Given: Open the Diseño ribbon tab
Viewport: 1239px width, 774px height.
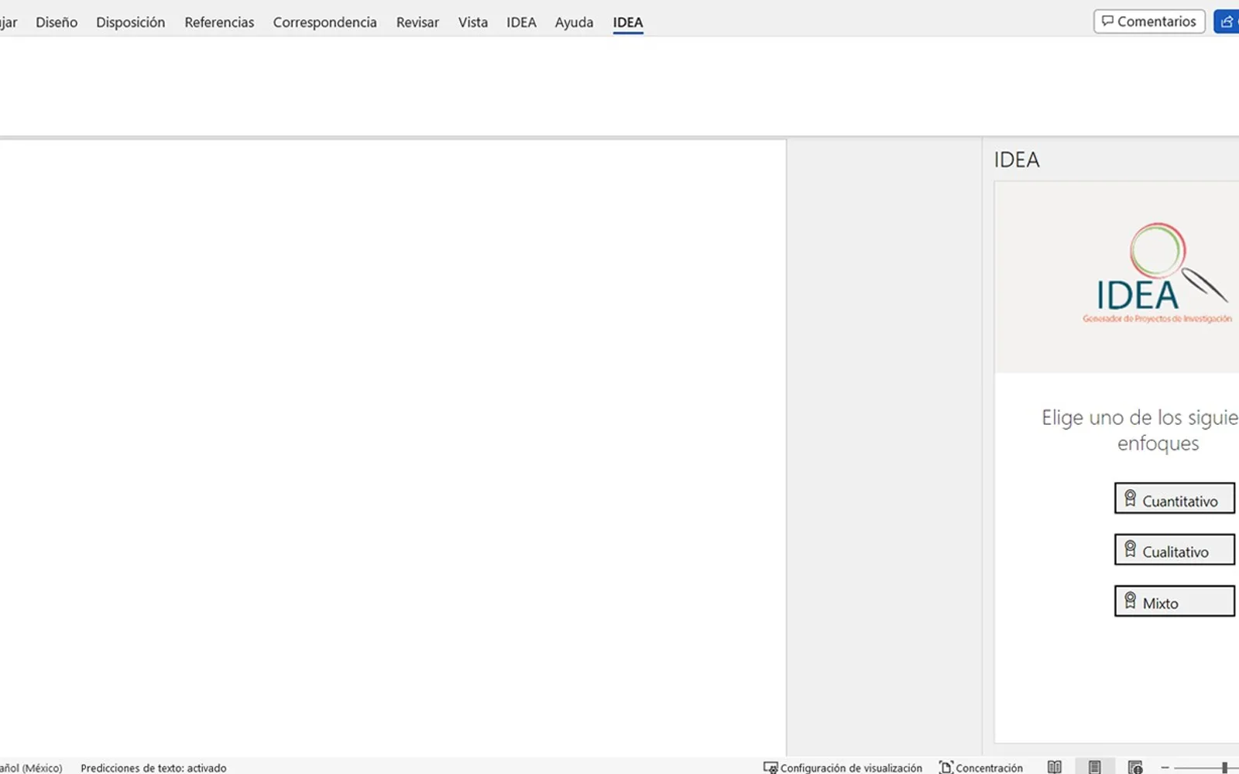Looking at the screenshot, I should tap(57, 22).
